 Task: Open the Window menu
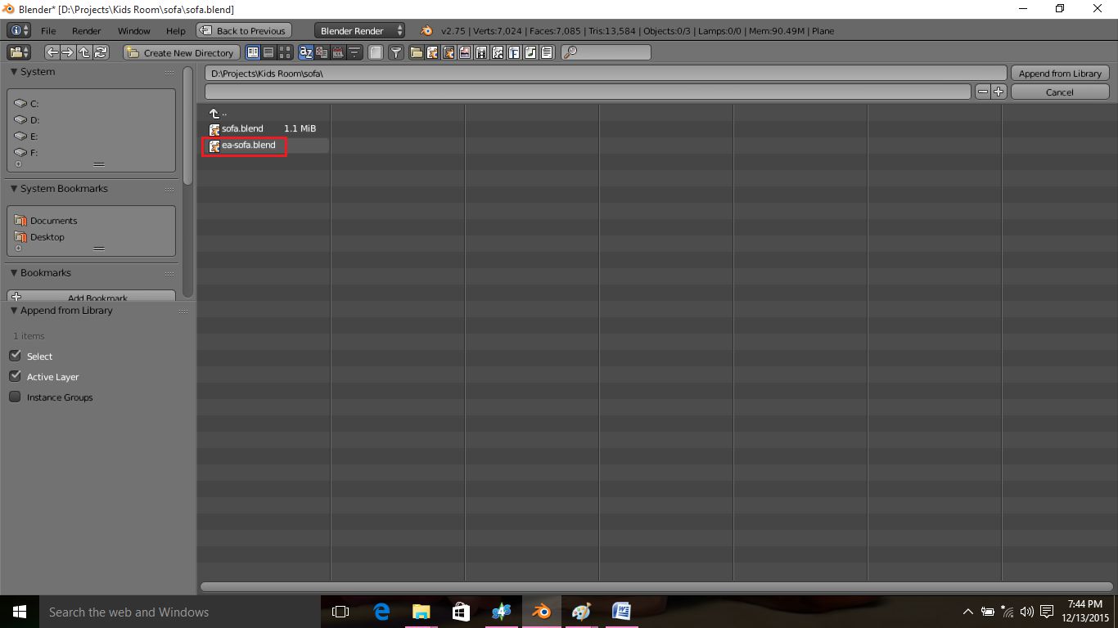[134, 31]
